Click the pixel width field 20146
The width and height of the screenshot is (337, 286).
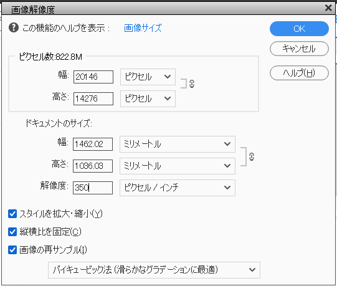(93, 77)
